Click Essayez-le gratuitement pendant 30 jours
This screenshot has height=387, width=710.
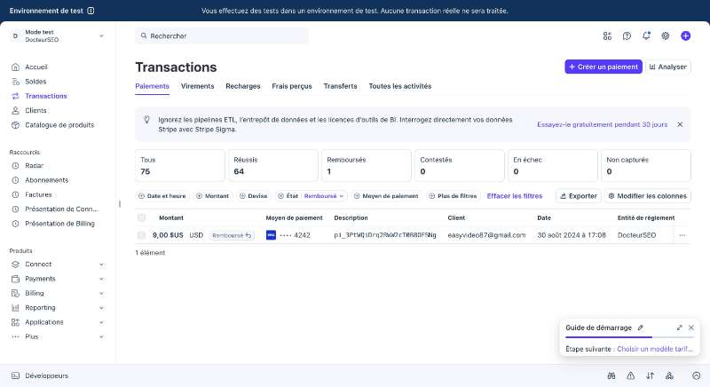(x=603, y=124)
